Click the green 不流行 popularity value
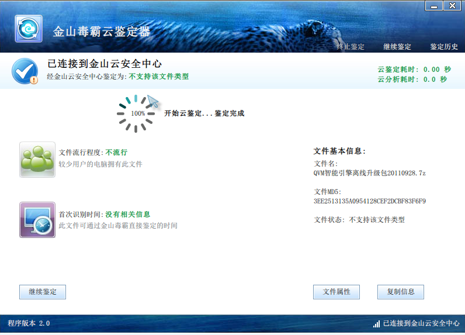Image resolution: width=465 pixels, height=335 pixels. 116,153
